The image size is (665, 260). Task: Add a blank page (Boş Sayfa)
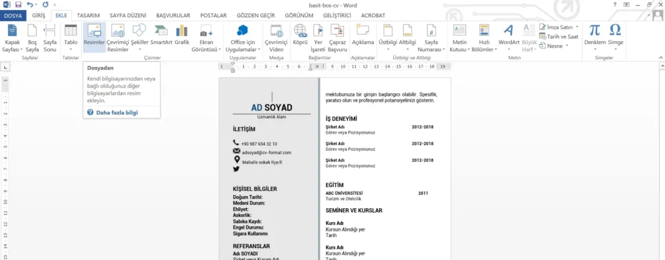pyautogui.click(x=33, y=38)
